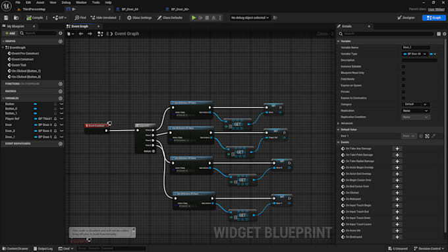Image resolution: width=448 pixels, height=252 pixels.
Task: Toggle Expose to Cinematics checkbox
Action: tap(403, 98)
